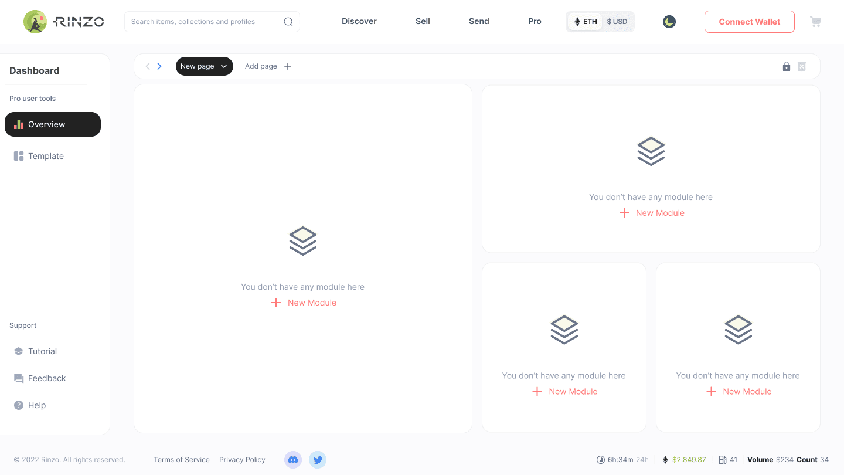
Task: Open the Discover menu
Action: (x=359, y=21)
